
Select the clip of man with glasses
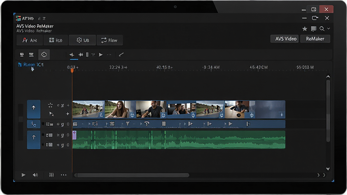(x=151, y=109)
